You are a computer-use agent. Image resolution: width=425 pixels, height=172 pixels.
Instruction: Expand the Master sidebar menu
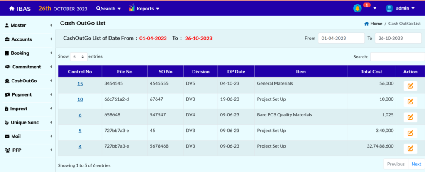click(27, 25)
